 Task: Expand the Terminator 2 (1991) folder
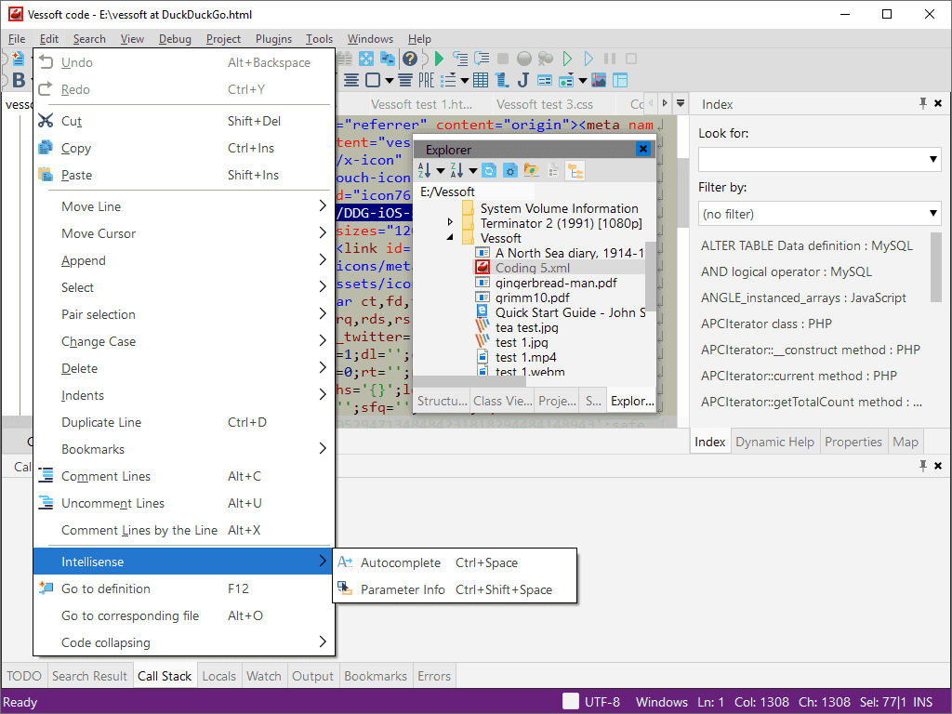click(x=450, y=222)
